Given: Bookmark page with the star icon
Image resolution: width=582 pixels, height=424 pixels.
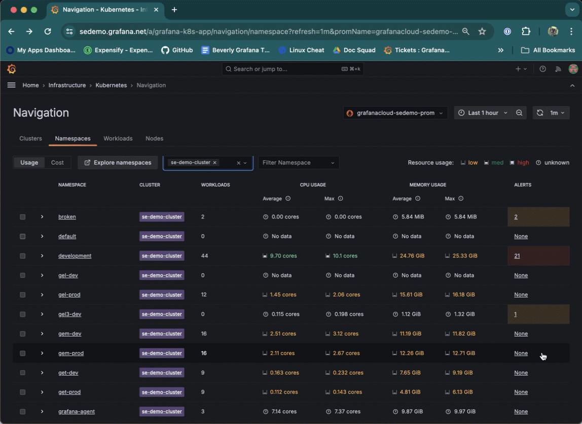Looking at the screenshot, I should tap(482, 31).
